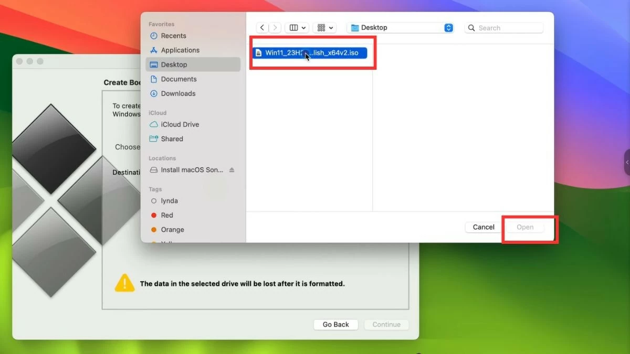Image resolution: width=630 pixels, height=354 pixels.
Task: Open the column view options dropdown
Action: (298, 28)
